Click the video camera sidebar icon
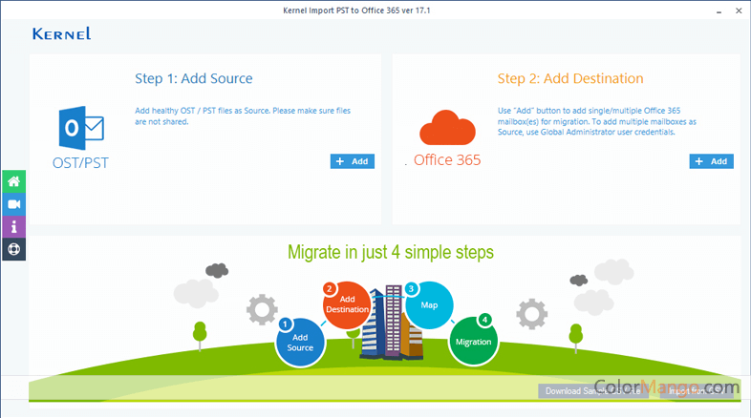751x418 pixels. coord(14,204)
